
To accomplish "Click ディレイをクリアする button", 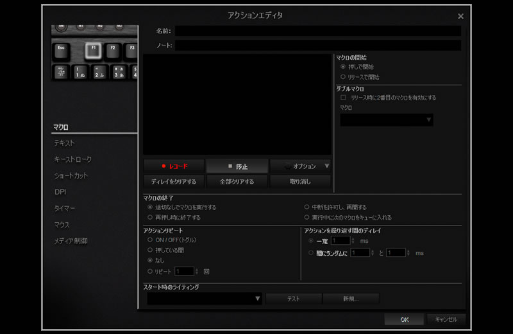I will 174,181.
